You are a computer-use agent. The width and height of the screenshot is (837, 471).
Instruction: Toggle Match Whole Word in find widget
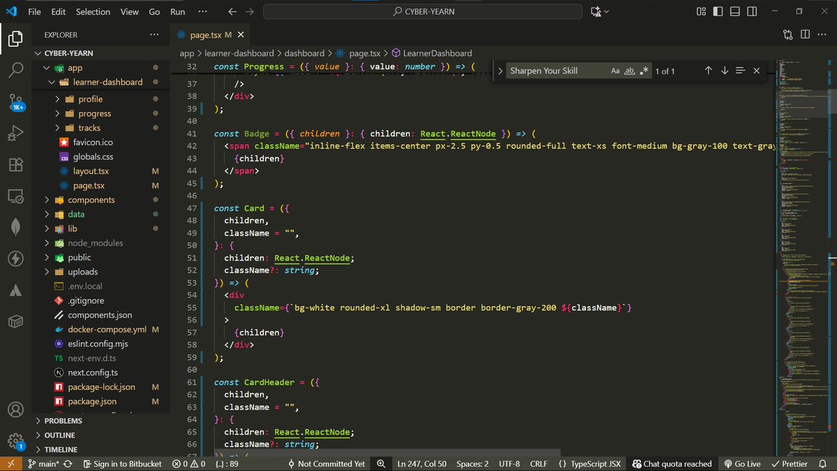click(x=629, y=70)
